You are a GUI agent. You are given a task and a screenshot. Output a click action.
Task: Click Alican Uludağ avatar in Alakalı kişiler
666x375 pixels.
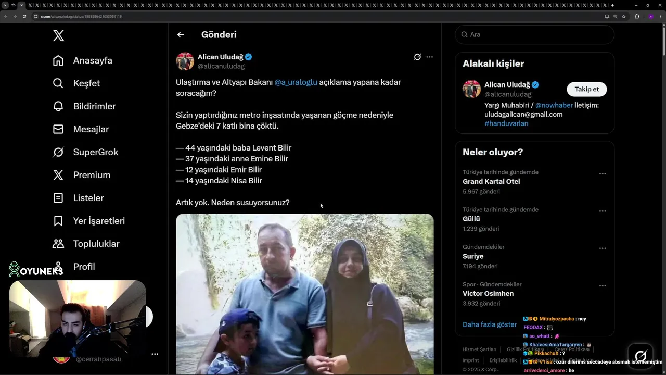coord(471,89)
